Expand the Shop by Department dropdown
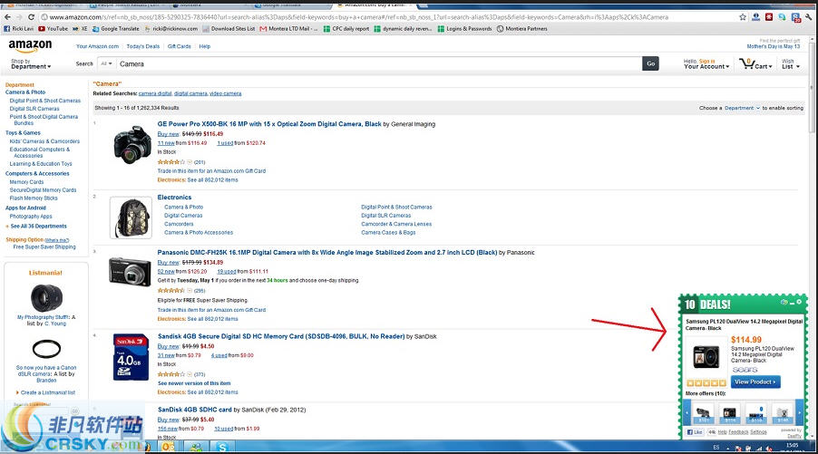Screen dimensions: 818x454 (x=31, y=66)
